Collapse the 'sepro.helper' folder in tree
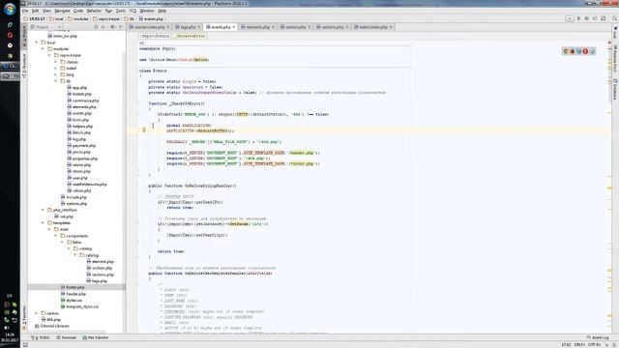Screen dimensions: 619x348 pos(49,55)
